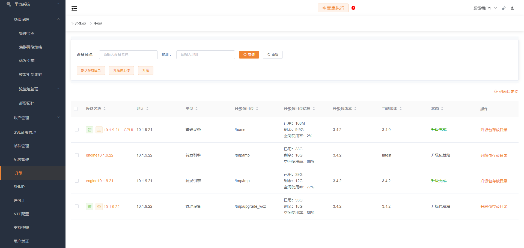Sort by 状态 column sort icon
The width and height of the screenshot is (524, 248).
pos(442,109)
